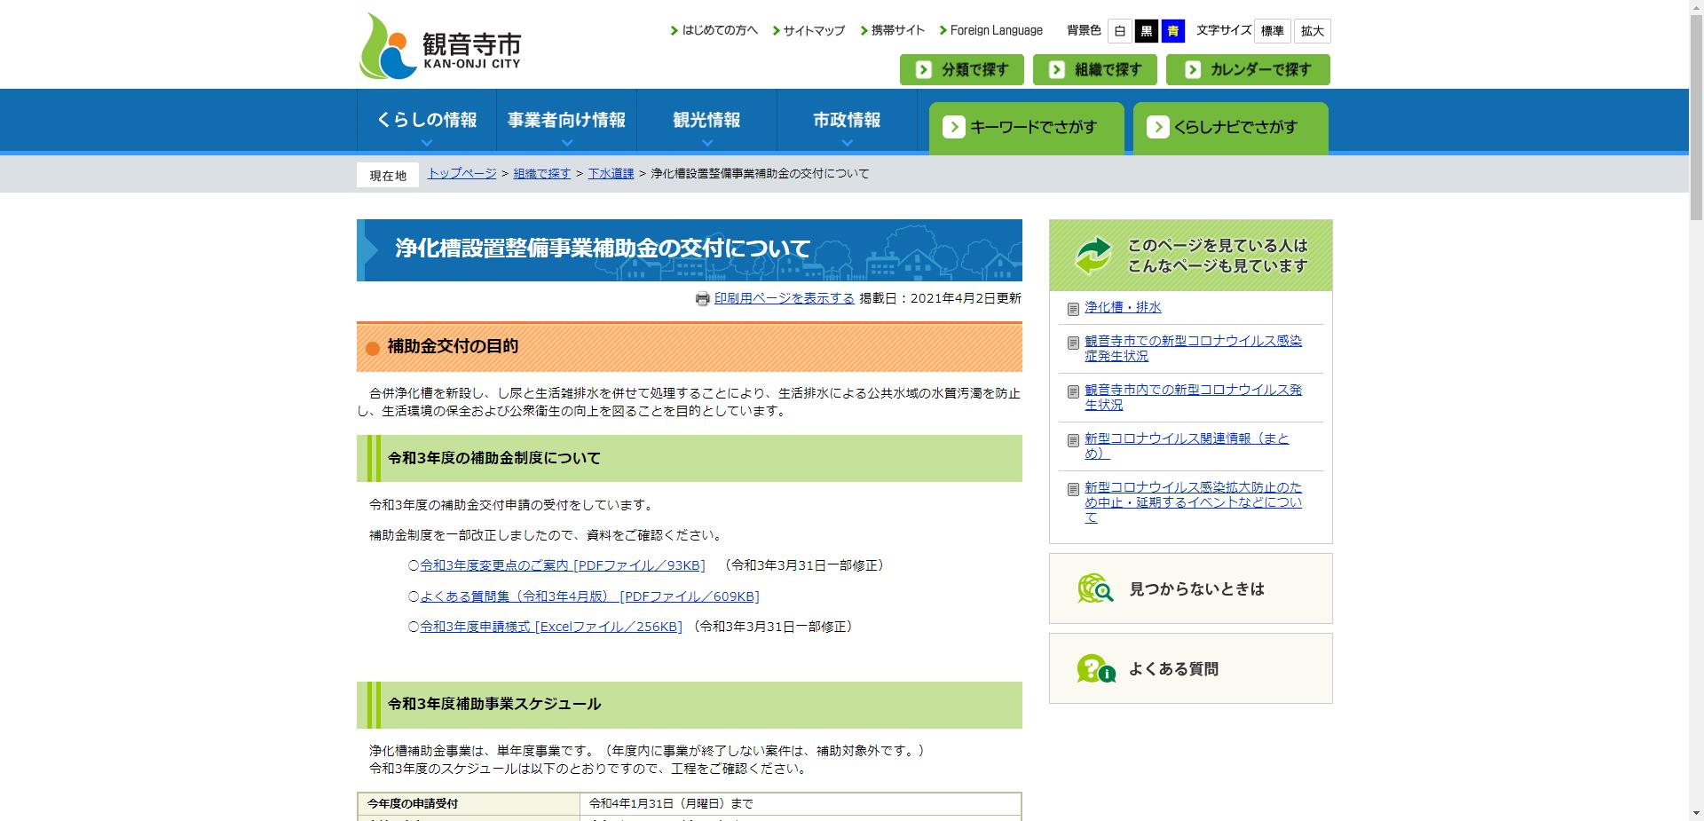Click the green recycle arrow in sidebar panel
Image resolution: width=1704 pixels, height=821 pixels.
click(1093, 256)
